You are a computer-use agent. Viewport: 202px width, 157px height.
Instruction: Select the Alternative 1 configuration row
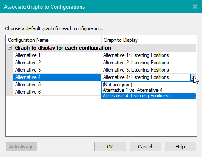57,55
